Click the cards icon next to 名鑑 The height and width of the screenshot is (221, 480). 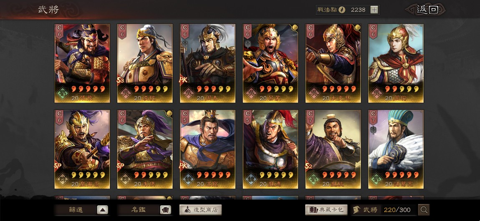[x=165, y=210]
